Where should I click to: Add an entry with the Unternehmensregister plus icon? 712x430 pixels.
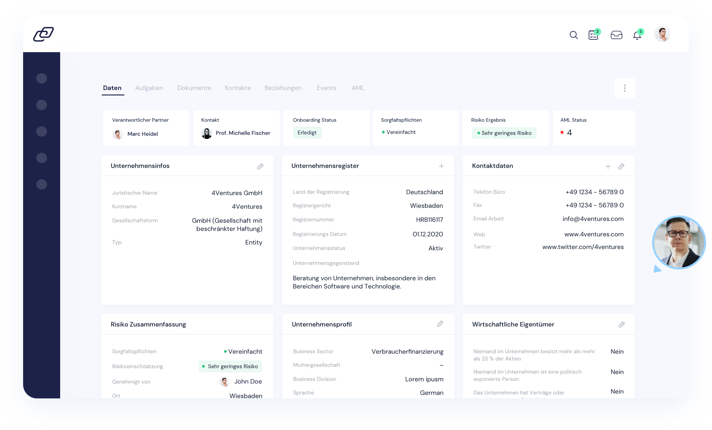441,166
